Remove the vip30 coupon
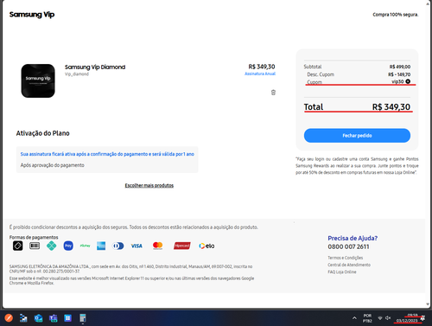This screenshot has width=432, height=326. click(x=408, y=81)
